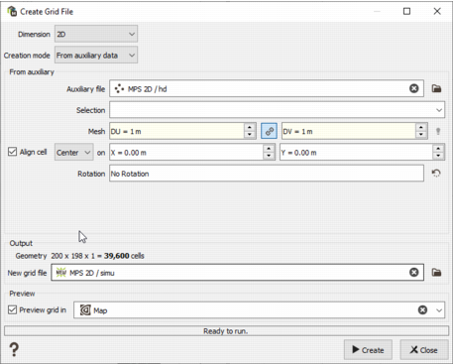Click the Ready to run status bar

[226, 331]
